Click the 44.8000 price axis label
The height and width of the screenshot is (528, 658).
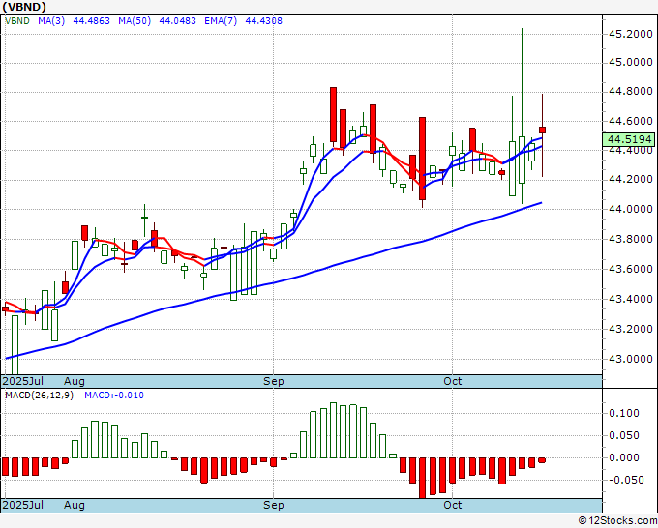point(631,91)
